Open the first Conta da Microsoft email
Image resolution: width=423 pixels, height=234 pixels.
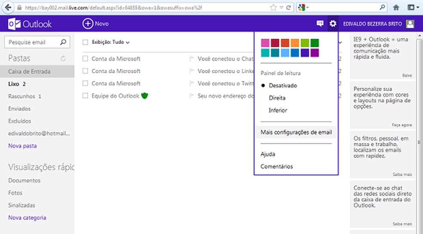pos(116,58)
